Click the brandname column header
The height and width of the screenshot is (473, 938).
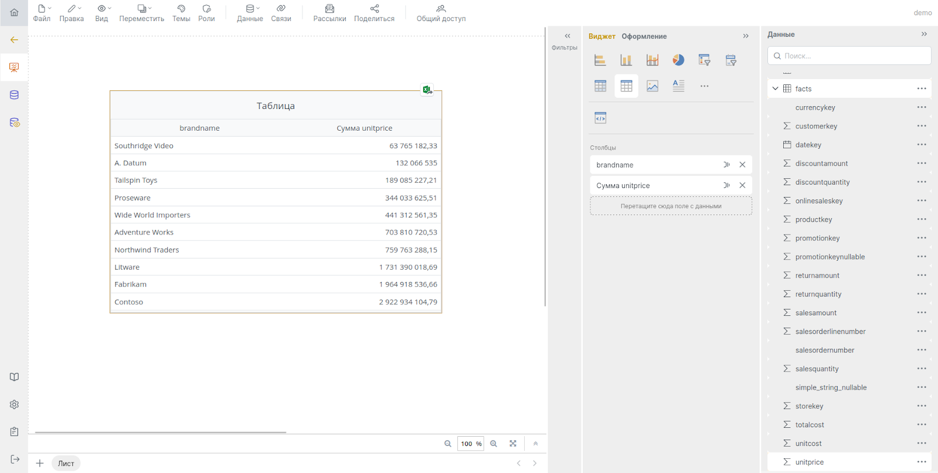coord(199,128)
